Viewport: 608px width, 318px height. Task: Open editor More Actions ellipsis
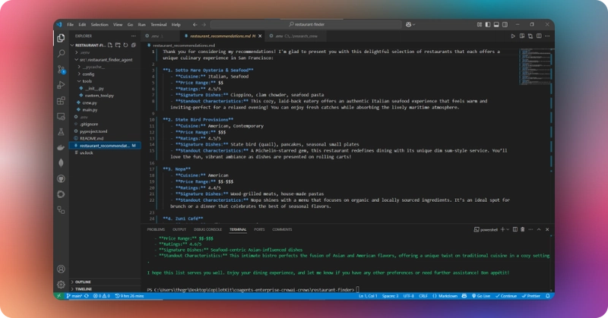click(547, 36)
